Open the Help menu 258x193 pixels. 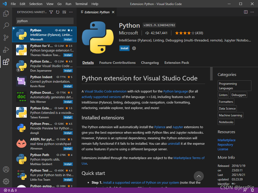coord(95,4)
